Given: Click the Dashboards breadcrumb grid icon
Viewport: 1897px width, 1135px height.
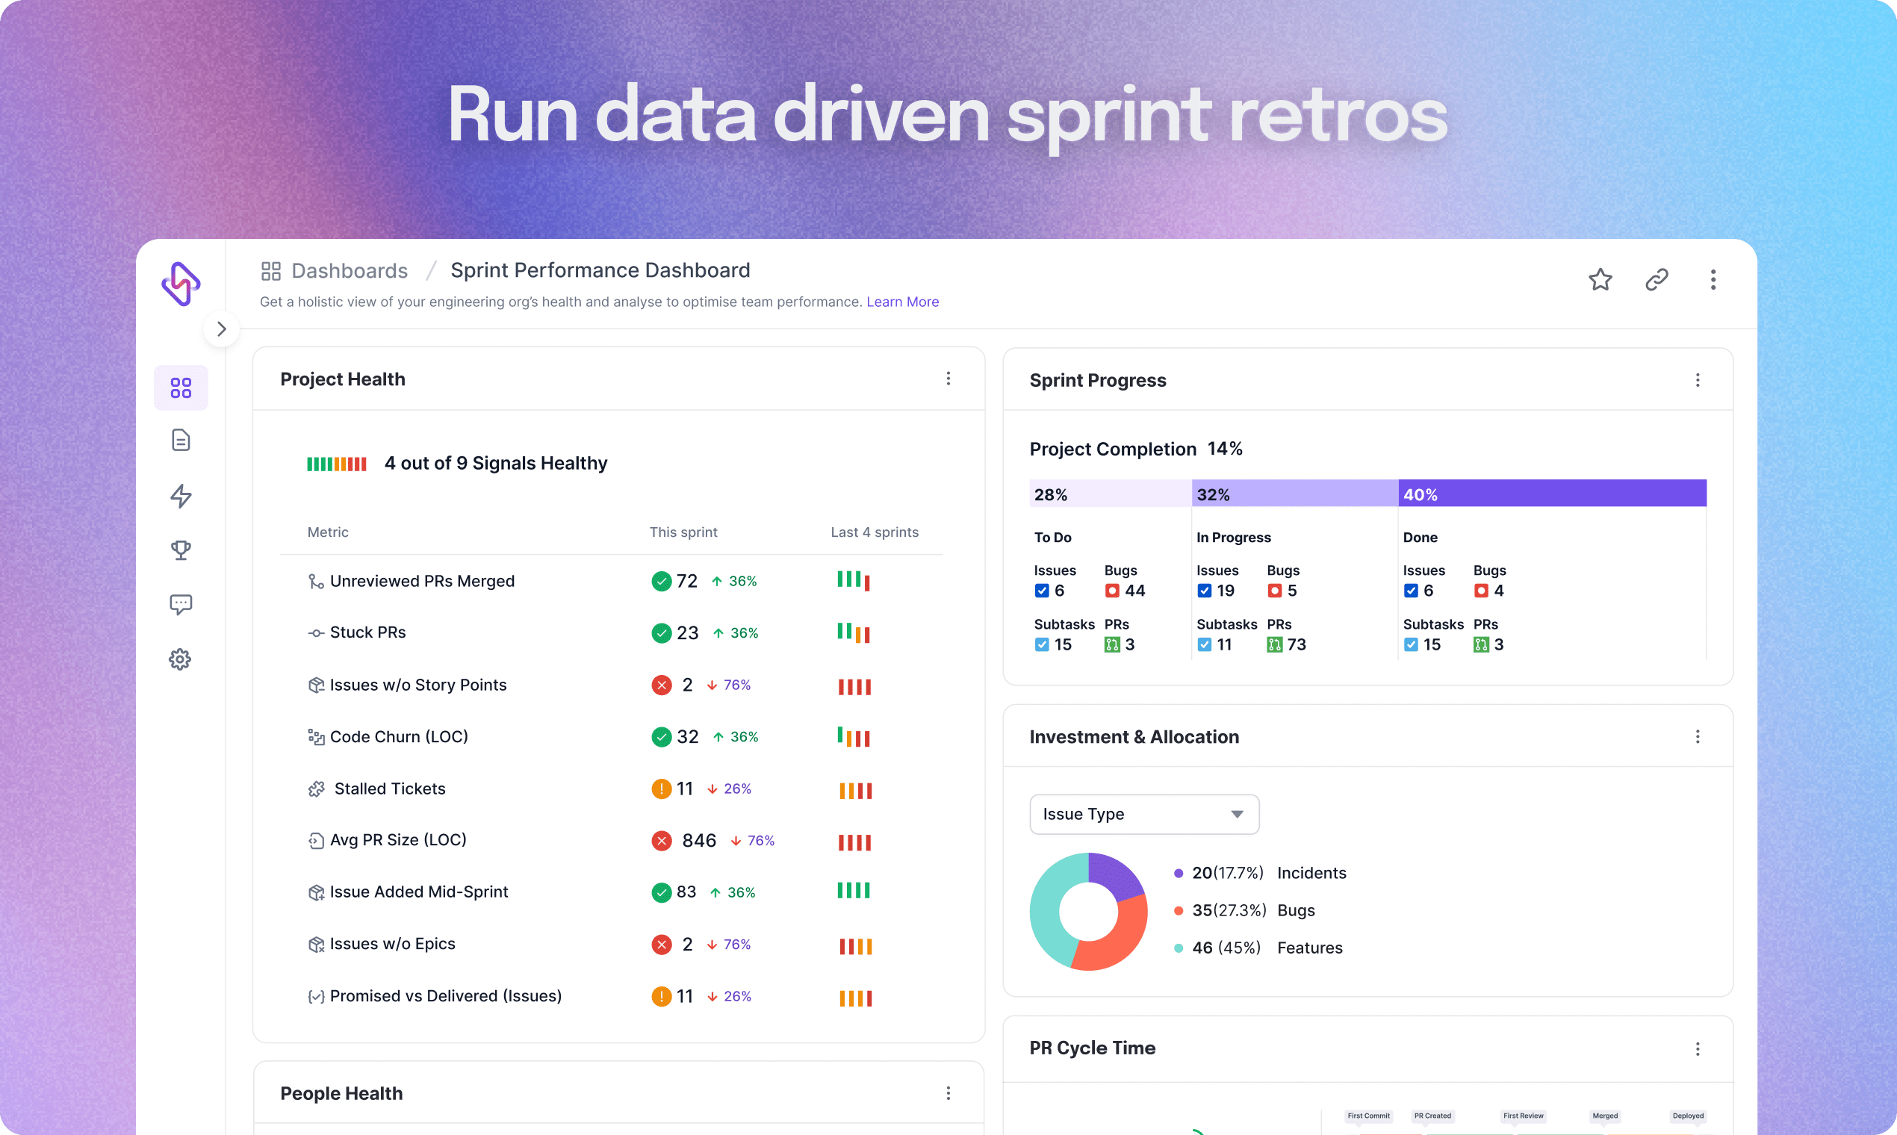Looking at the screenshot, I should click(271, 271).
